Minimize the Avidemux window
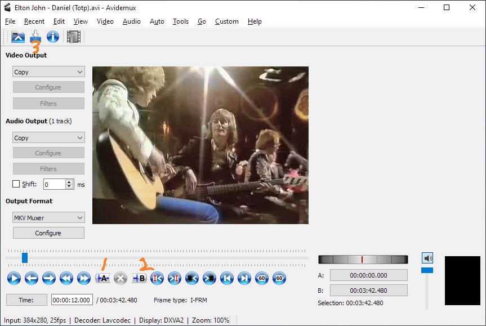The image size is (486, 326). pyautogui.click(x=421, y=7)
